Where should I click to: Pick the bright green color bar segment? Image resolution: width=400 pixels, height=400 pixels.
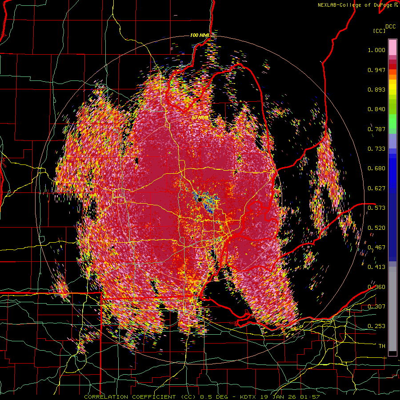coord(392,121)
